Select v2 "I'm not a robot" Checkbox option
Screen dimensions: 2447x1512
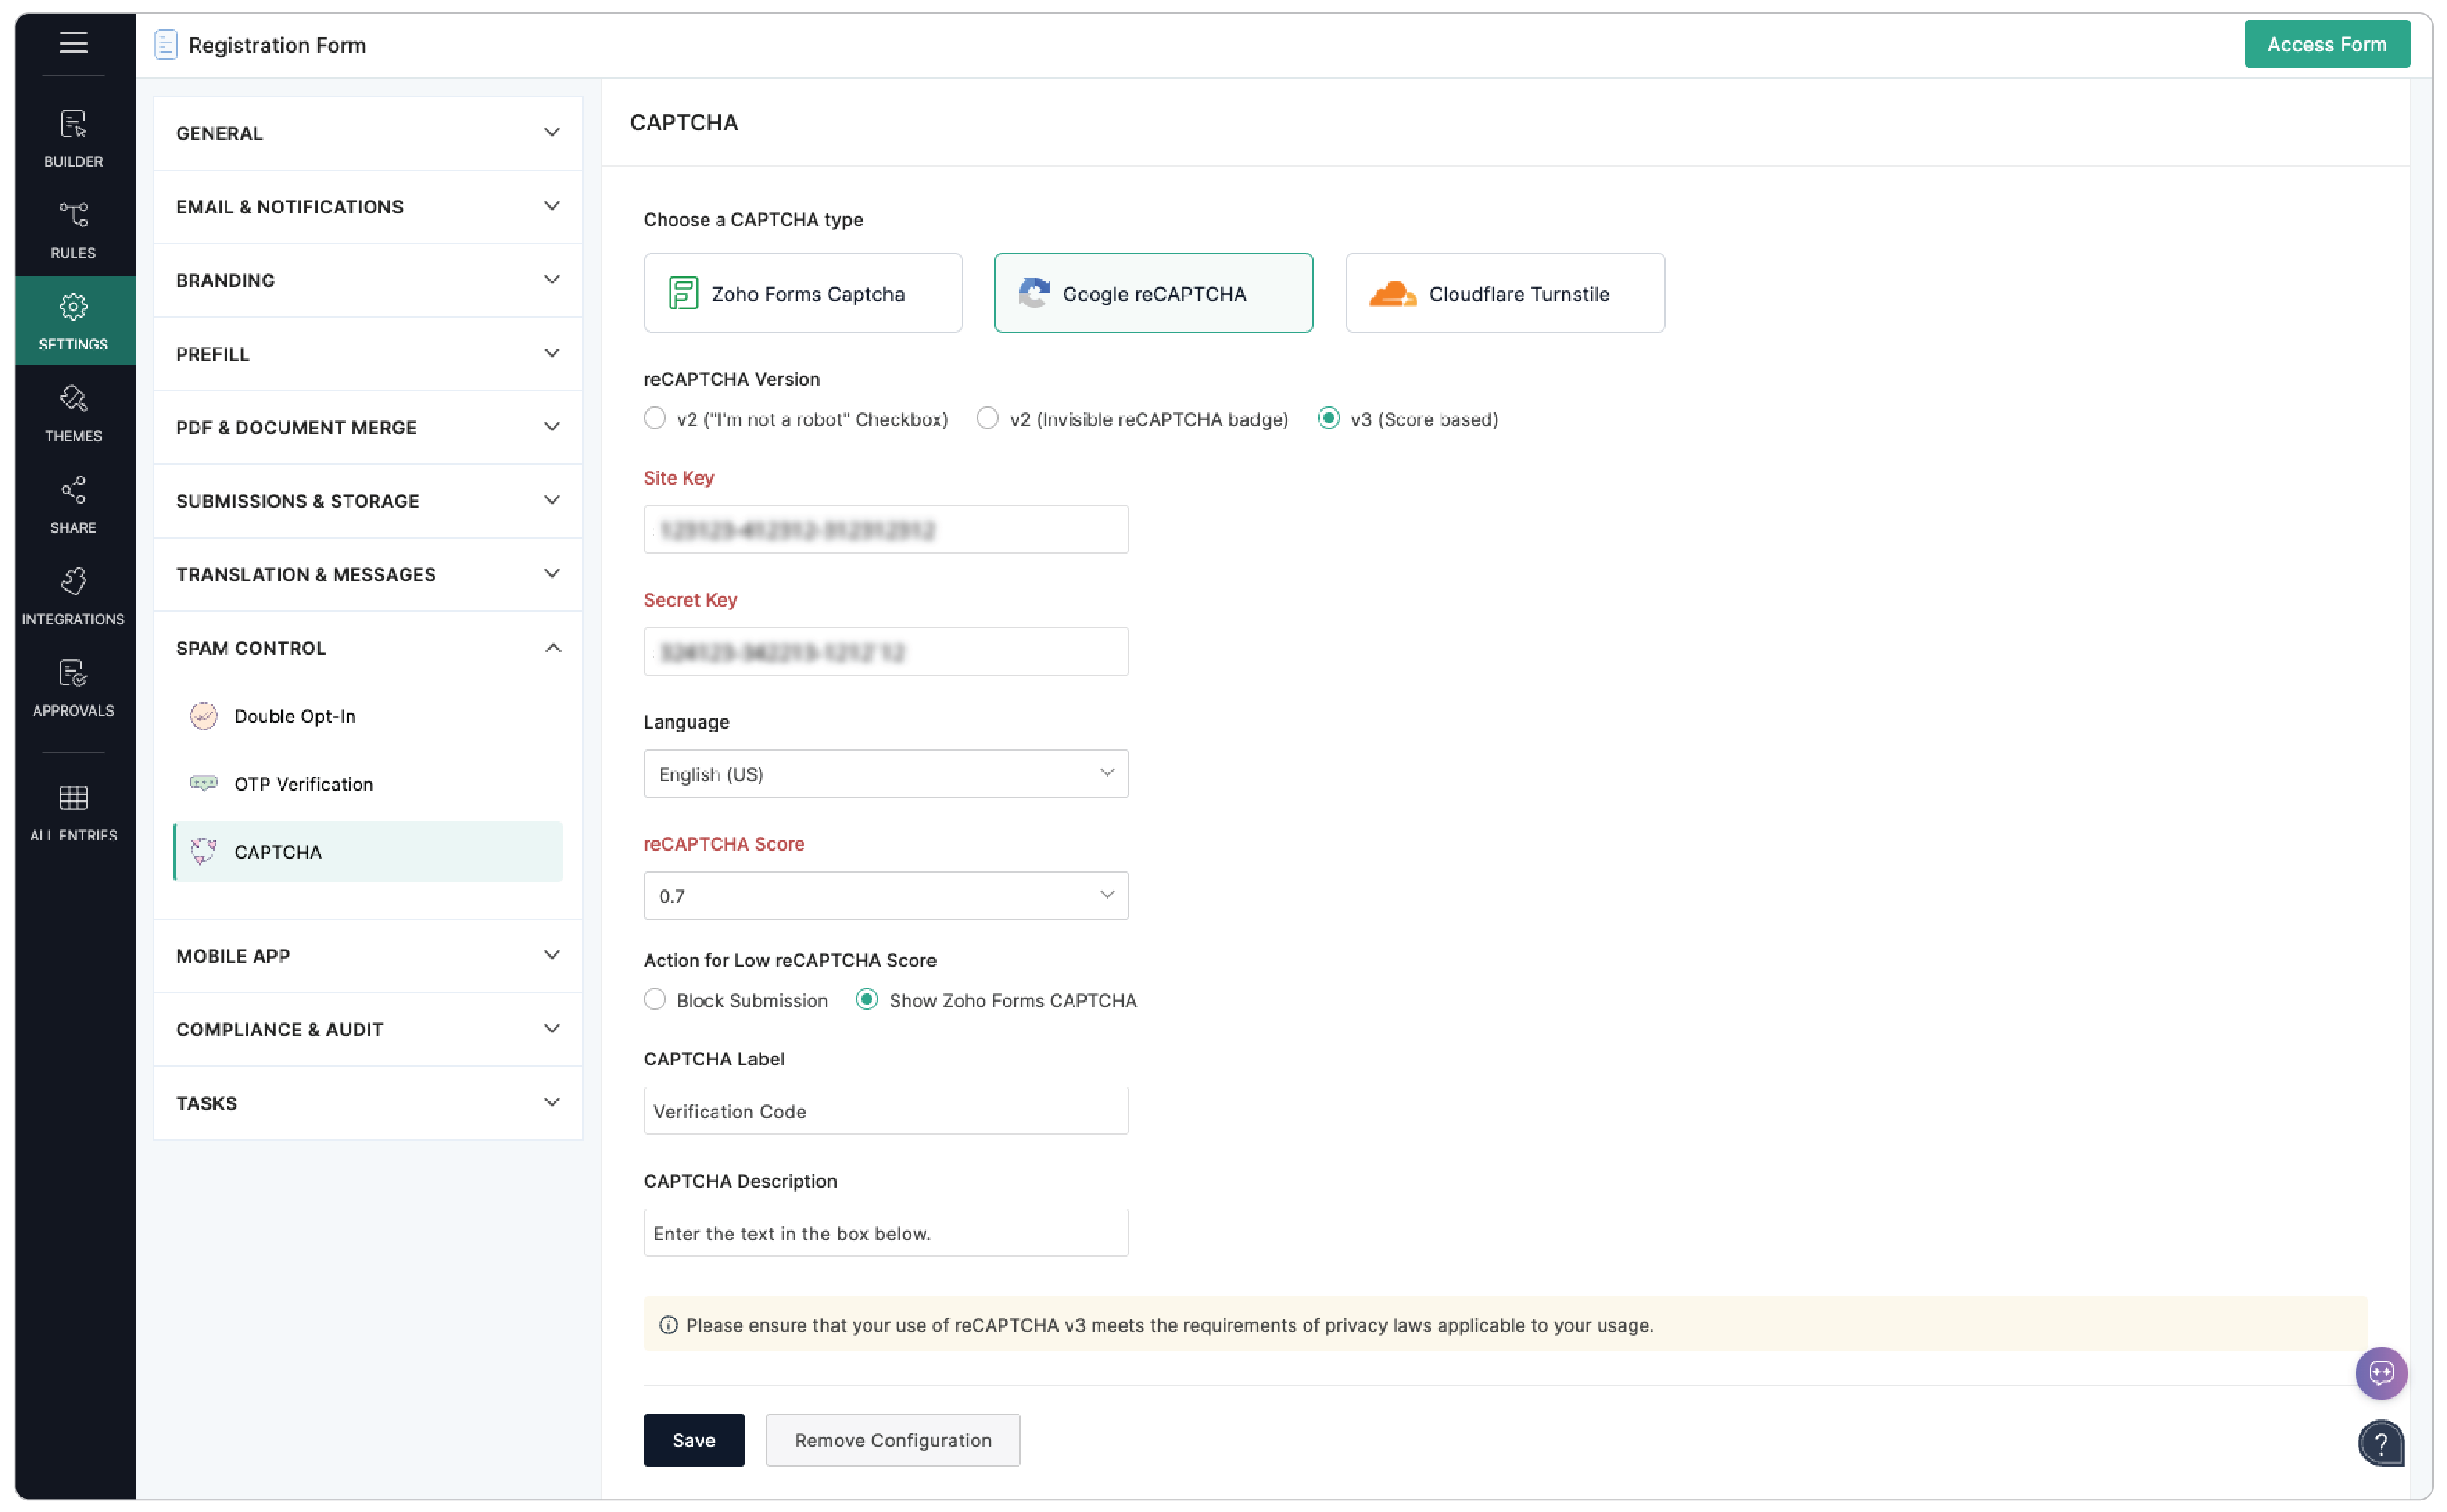click(655, 418)
